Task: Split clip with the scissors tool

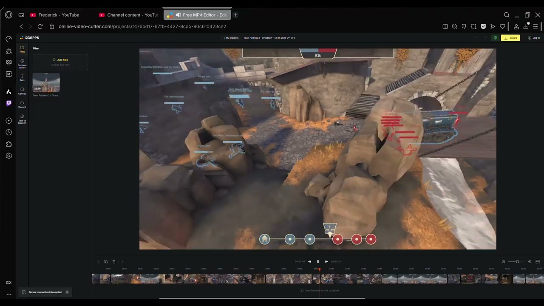Action: (x=98, y=262)
